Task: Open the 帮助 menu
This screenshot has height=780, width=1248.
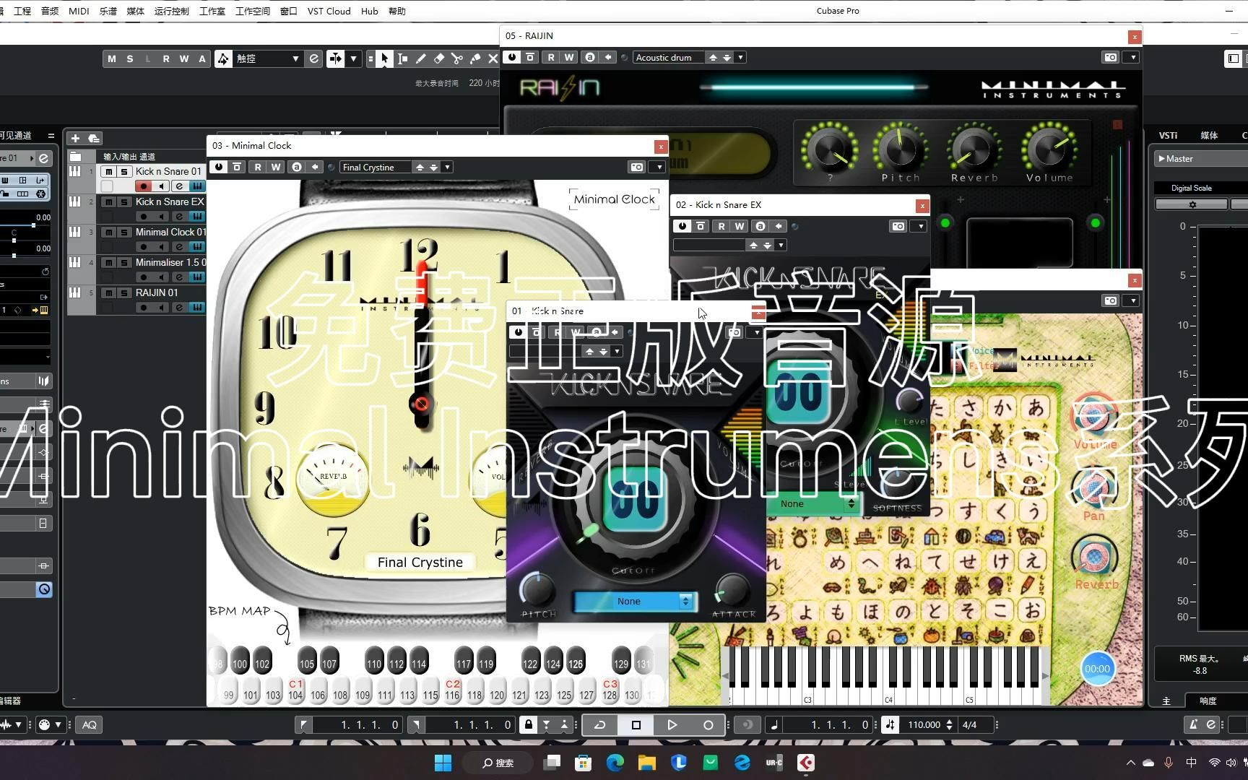Action: pyautogui.click(x=397, y=11)
